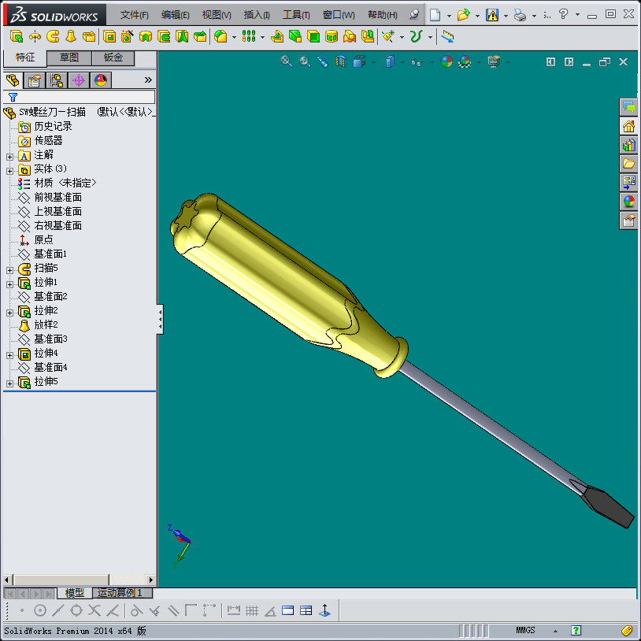Select the Reference Geometry tool

[388, 37]
